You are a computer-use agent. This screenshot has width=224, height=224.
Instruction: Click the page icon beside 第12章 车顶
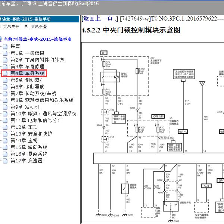pyautogui.click(x=5, y=127)
